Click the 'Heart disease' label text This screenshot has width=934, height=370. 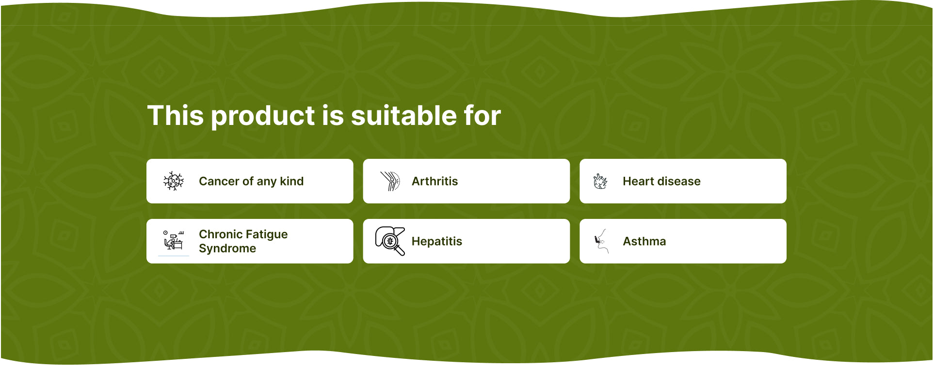pyautogui.click(x=661, y=181)
